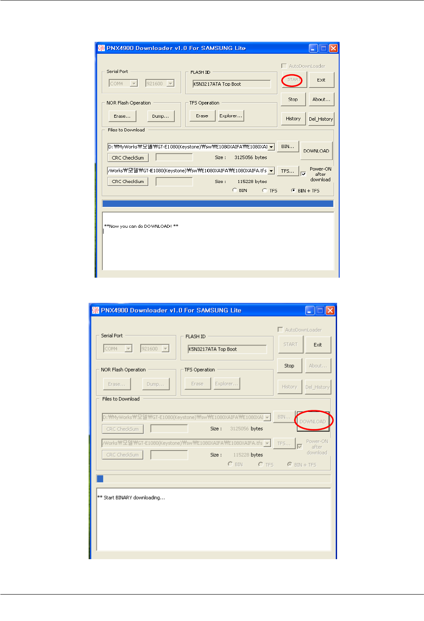Image resolution: width=424 pixels, height=621 pixels.
Task: Open History in upper window
Action: (x=293, y=119)
